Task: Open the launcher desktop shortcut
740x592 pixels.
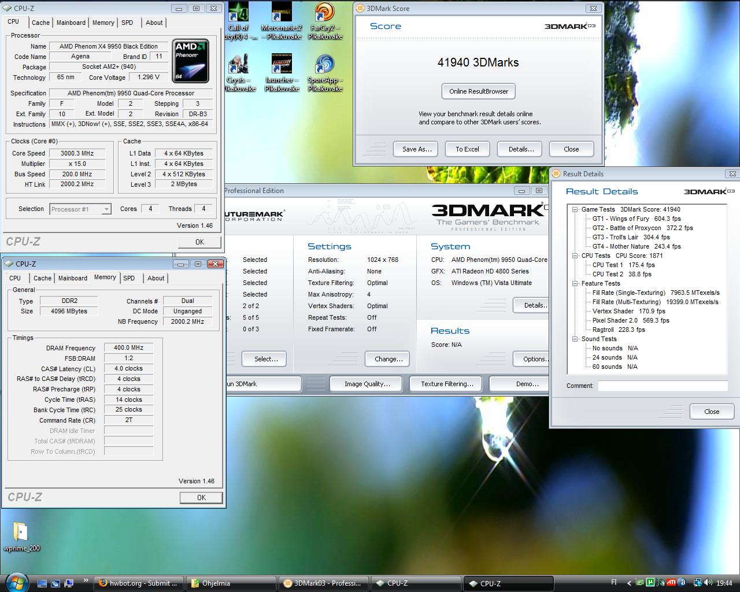Action: coord(282,73)
